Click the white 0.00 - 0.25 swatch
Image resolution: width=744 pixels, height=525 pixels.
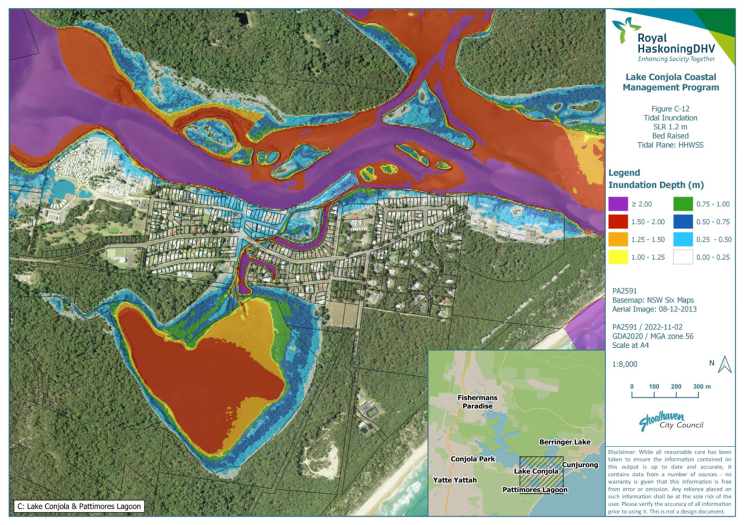(x=683, y=257)
